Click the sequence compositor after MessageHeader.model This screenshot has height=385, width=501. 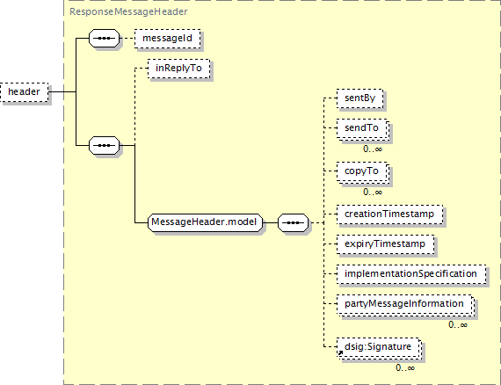(x=293, y=222)
